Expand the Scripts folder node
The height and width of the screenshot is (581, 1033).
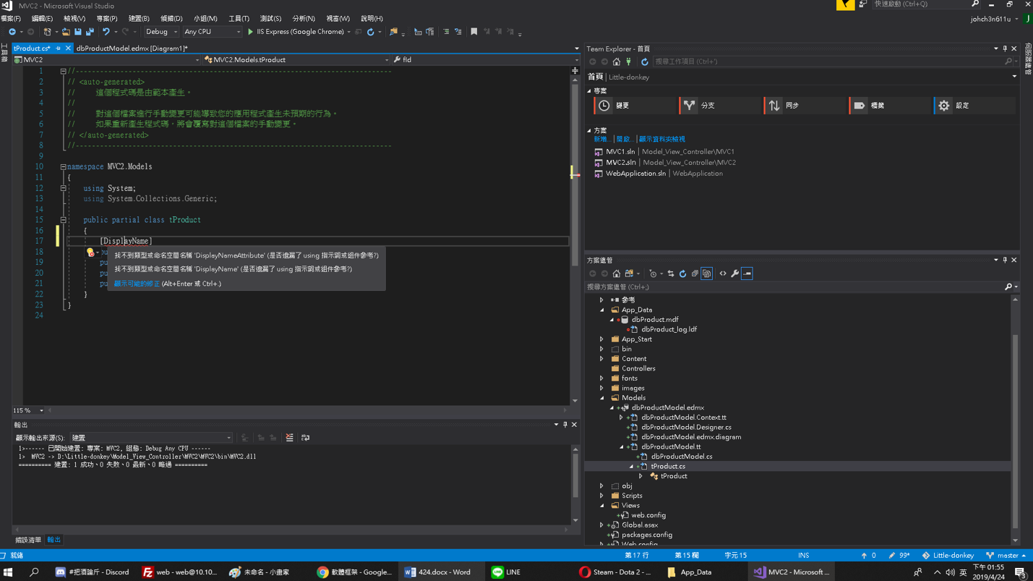tap(602, 496)
